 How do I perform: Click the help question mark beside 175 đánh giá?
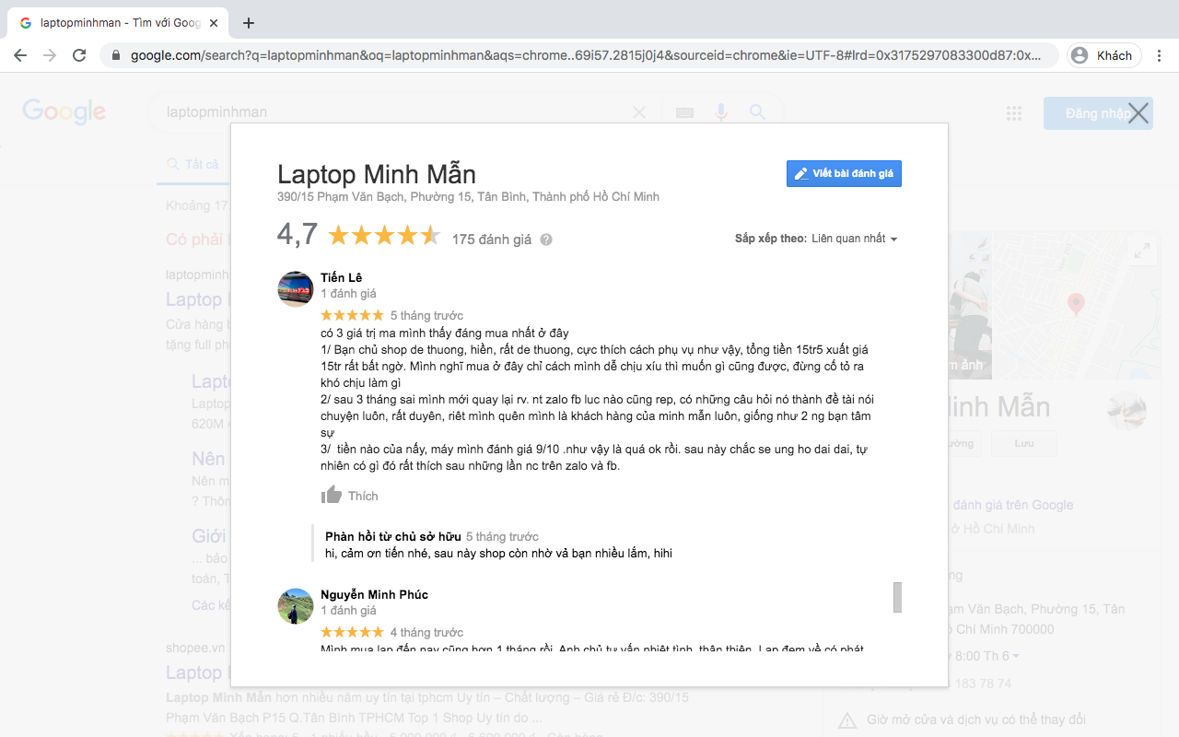point(546,240)
